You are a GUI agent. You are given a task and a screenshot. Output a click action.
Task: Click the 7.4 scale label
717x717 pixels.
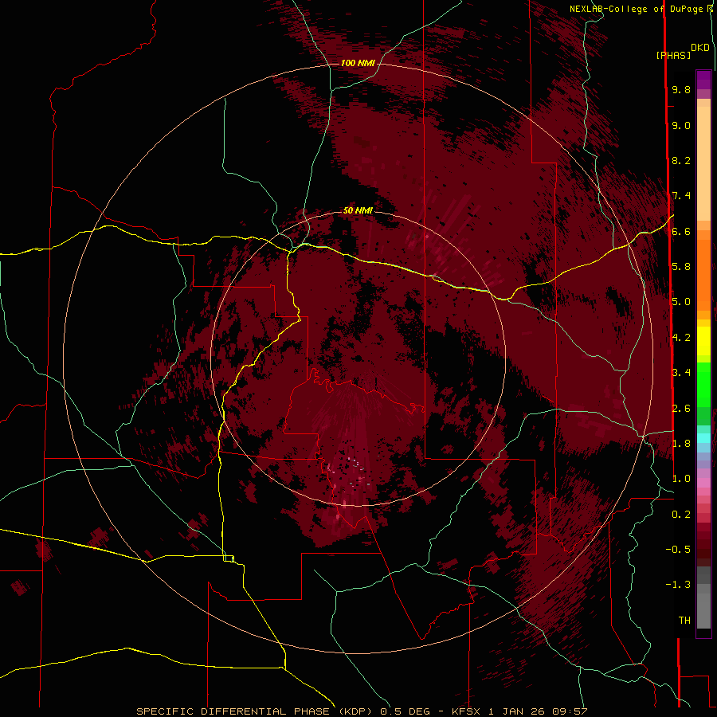click(681, 196)
